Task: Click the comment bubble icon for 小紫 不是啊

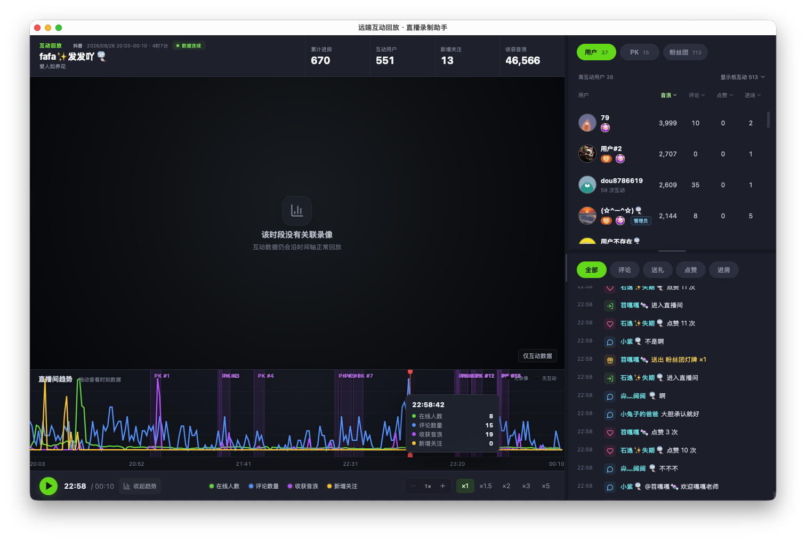Action: [x=610, y=342]
